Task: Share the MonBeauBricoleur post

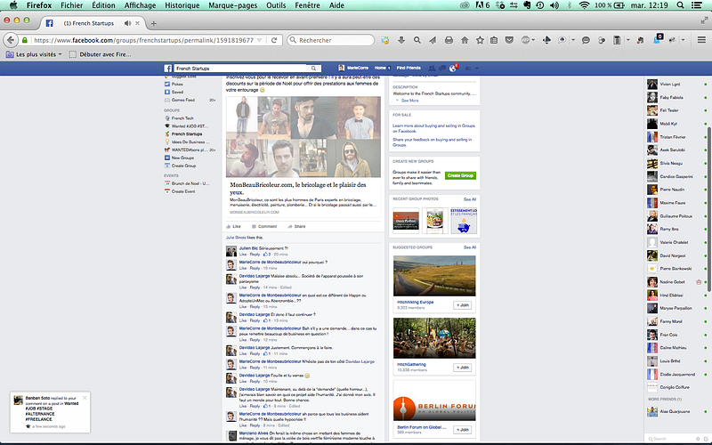Action: [x=296, y=226]
